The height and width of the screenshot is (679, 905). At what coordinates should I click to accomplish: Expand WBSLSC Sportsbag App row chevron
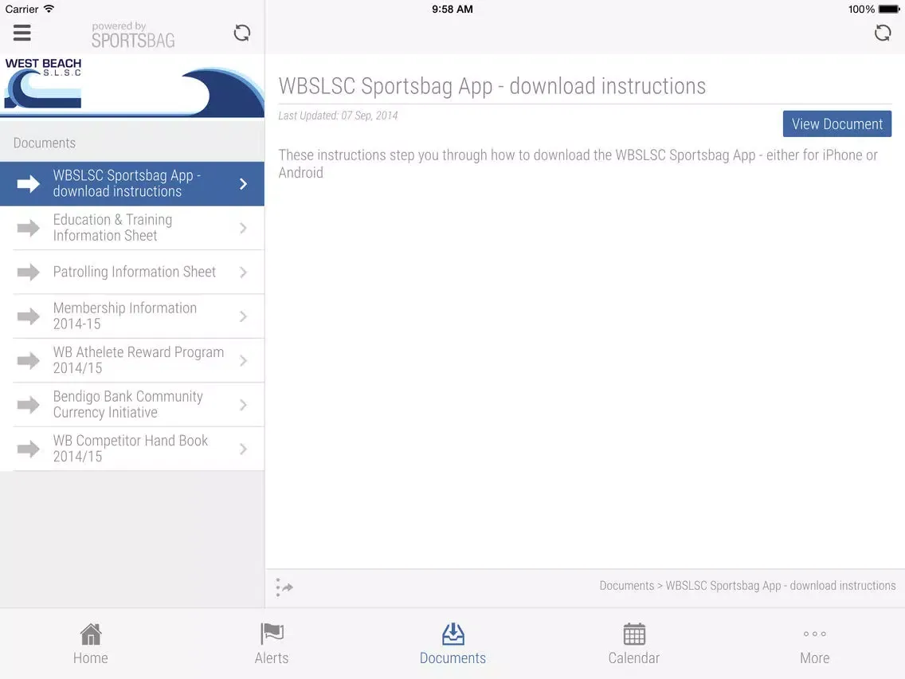click(243, 184)
